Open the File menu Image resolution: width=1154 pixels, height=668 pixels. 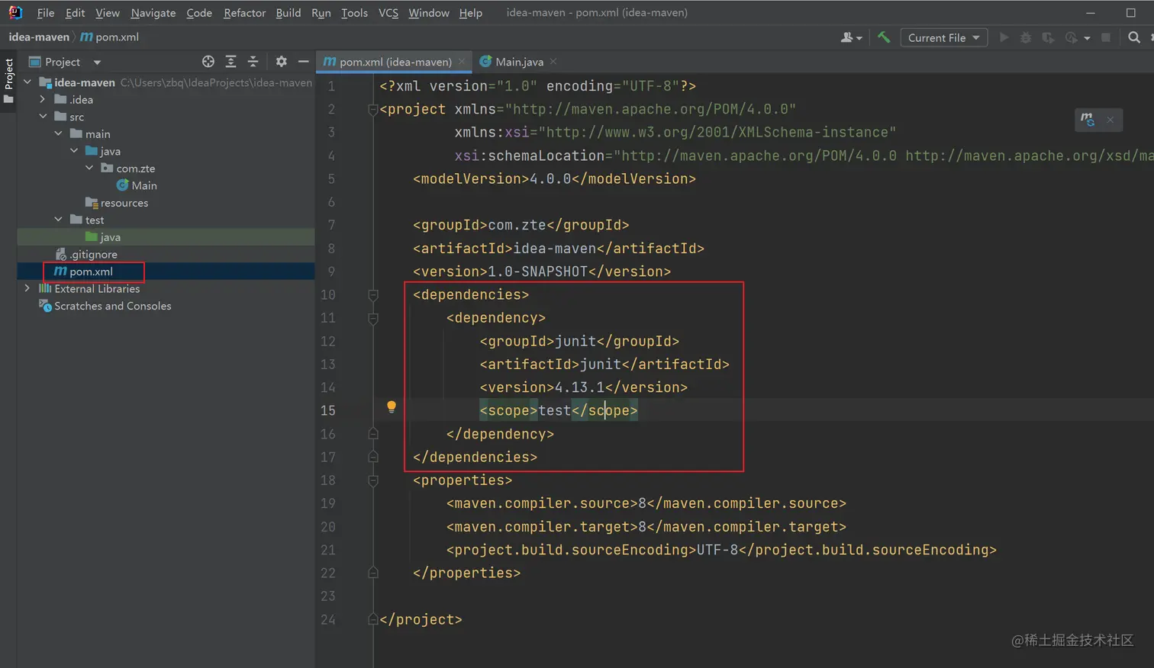46,13
